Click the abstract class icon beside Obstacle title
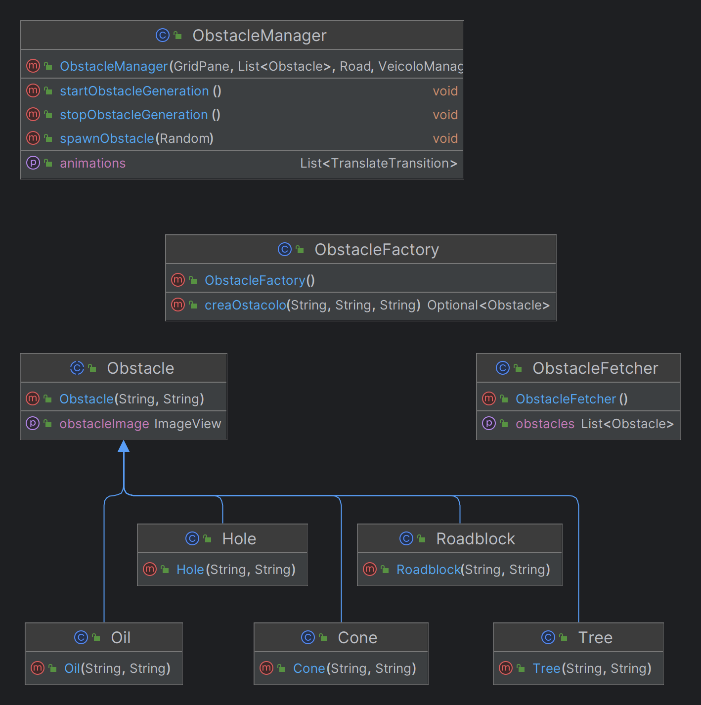The width and height of the screenshot is (701, 705). (x=77, y=368)
